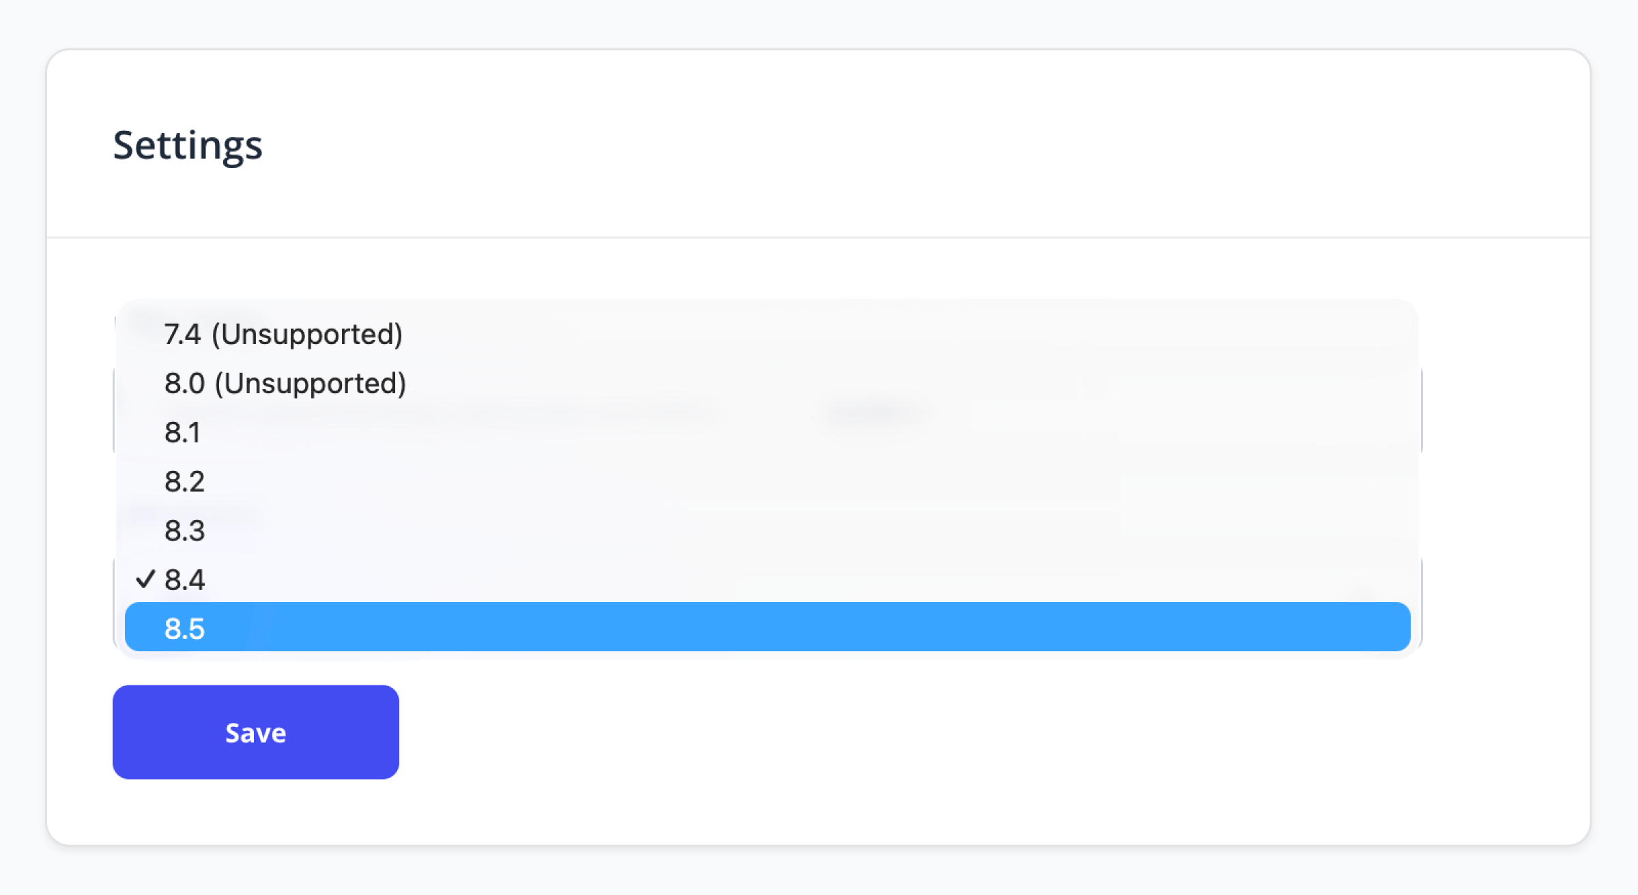Confirm changes using the Save button
1638x895 pixels.
click(255, 732)
